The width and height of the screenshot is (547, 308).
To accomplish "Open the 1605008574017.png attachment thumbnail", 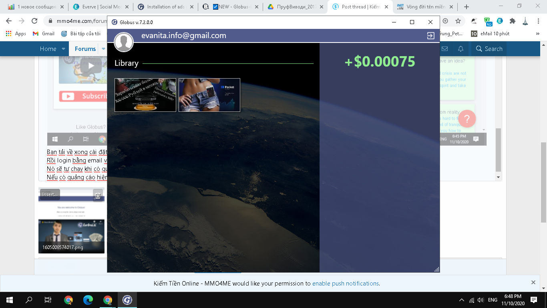I will click(71, 221).
